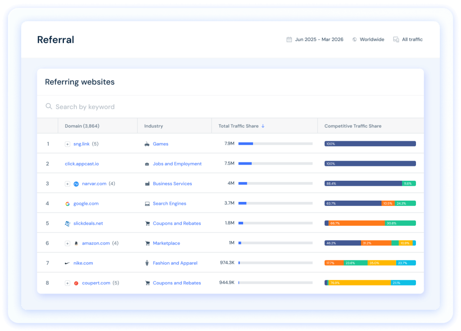
Task: Click the 100% bar in sng.link row
Action: 370,143
